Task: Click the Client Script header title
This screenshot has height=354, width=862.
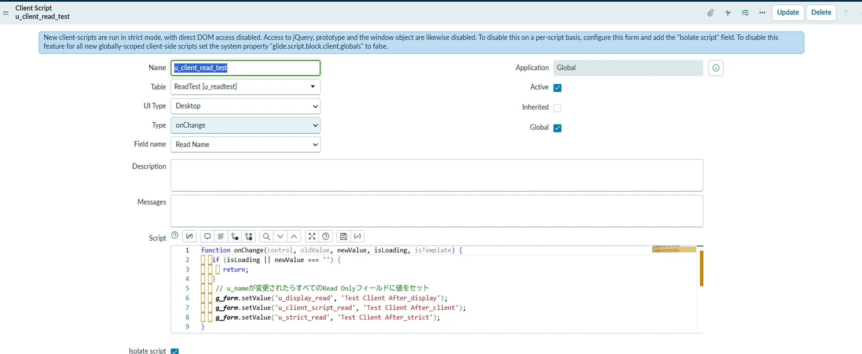Action: (x=34, y=8)
